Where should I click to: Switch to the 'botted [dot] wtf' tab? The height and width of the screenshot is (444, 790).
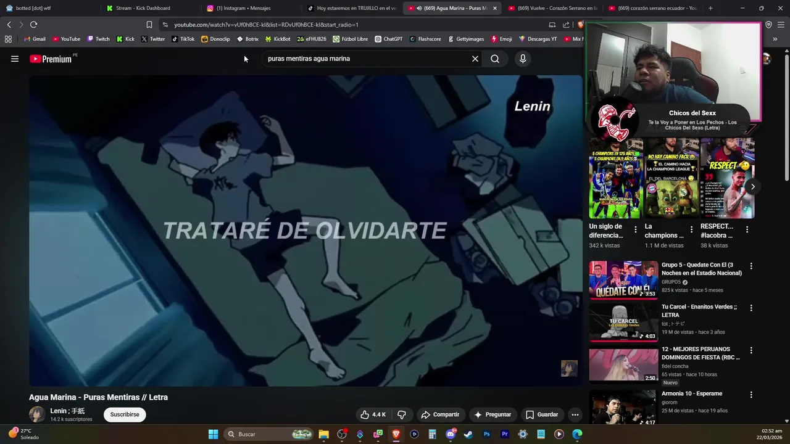tap(49, 8)
